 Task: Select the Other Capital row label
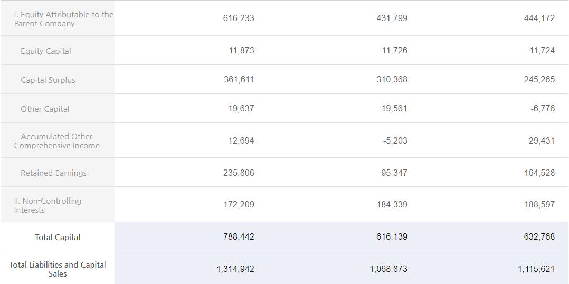[x=45, y=109]
